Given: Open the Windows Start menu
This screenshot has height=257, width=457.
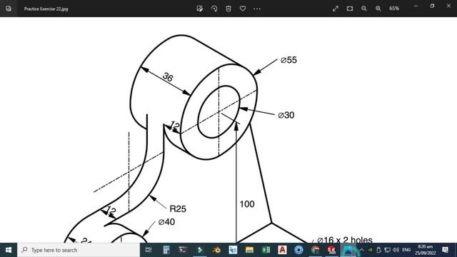Looking at the screenshot, I should click(9, 250).
